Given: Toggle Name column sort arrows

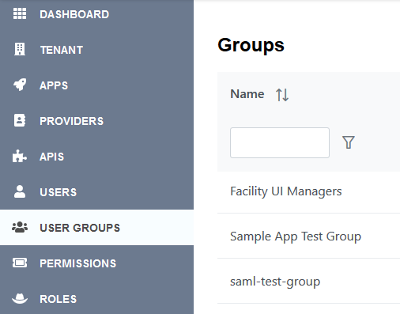Looking at the screenshot, I should coord(282,95).
